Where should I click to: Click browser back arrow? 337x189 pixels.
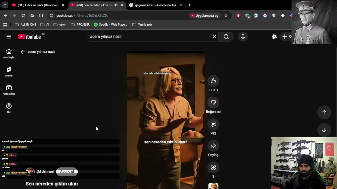(x=6, y=15)
